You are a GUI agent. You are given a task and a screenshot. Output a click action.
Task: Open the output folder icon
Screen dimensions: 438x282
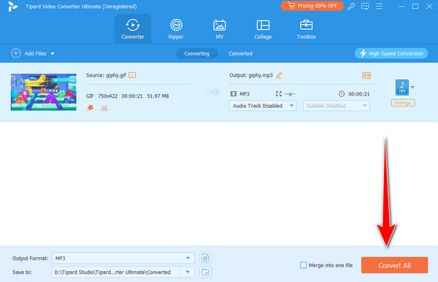click(205, 272)
